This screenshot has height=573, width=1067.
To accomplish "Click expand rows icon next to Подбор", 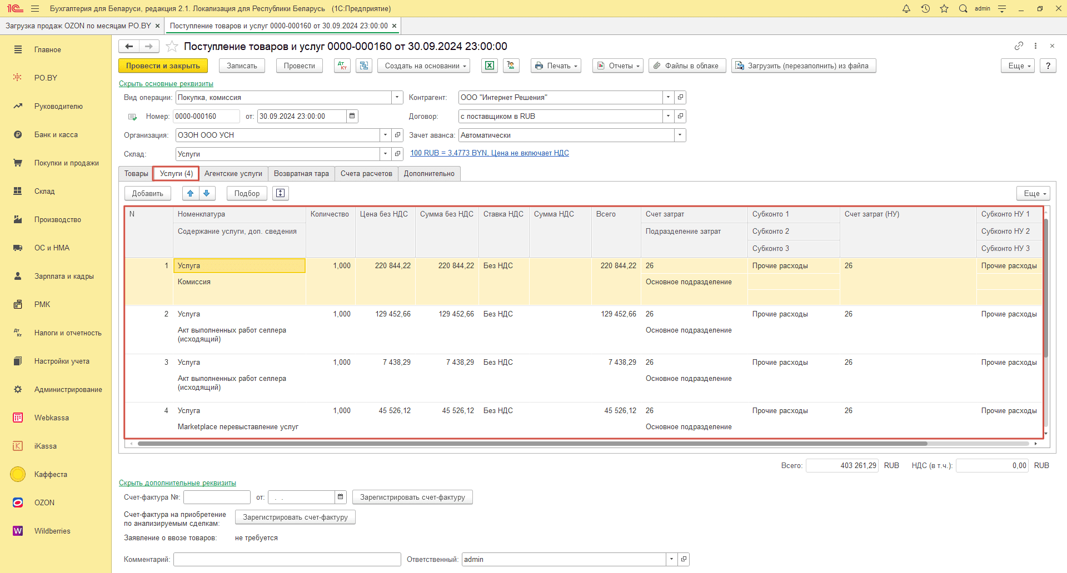I will [281, 193].
